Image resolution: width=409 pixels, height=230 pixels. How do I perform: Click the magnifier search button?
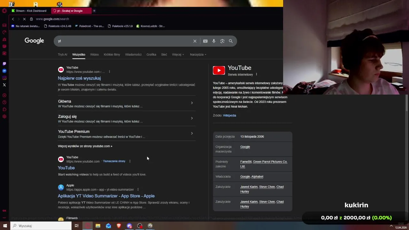pos(231,41)
